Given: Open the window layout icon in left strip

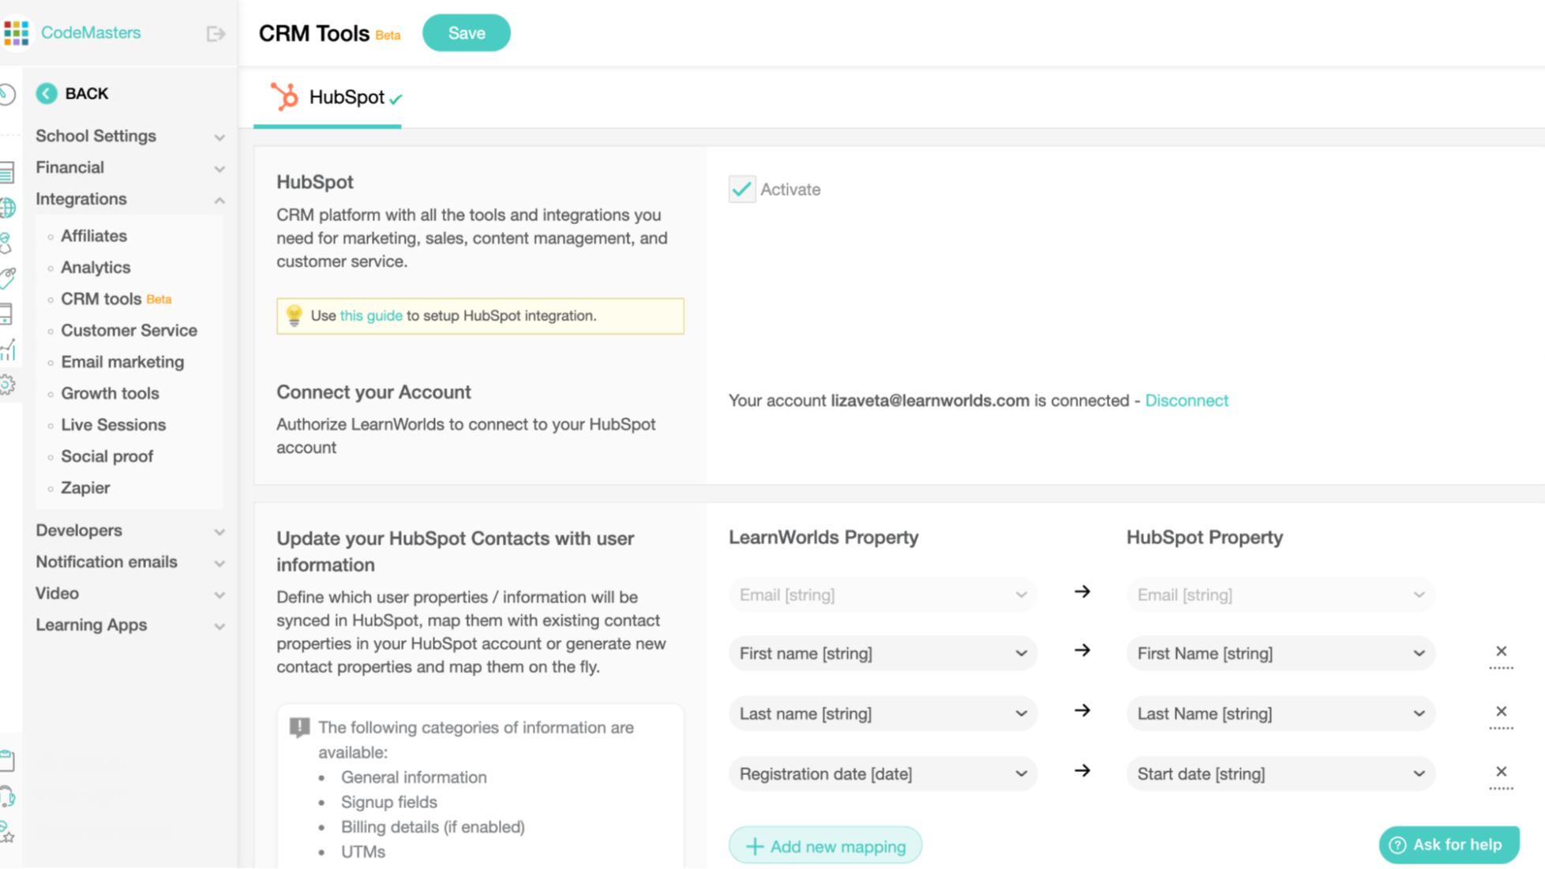Looking at the screenshot, I should pos(6,313).
